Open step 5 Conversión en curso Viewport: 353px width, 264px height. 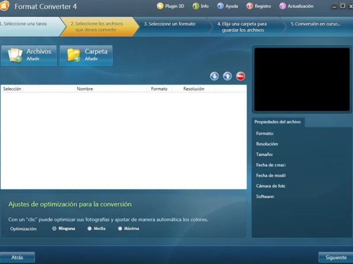click(316, 26)
